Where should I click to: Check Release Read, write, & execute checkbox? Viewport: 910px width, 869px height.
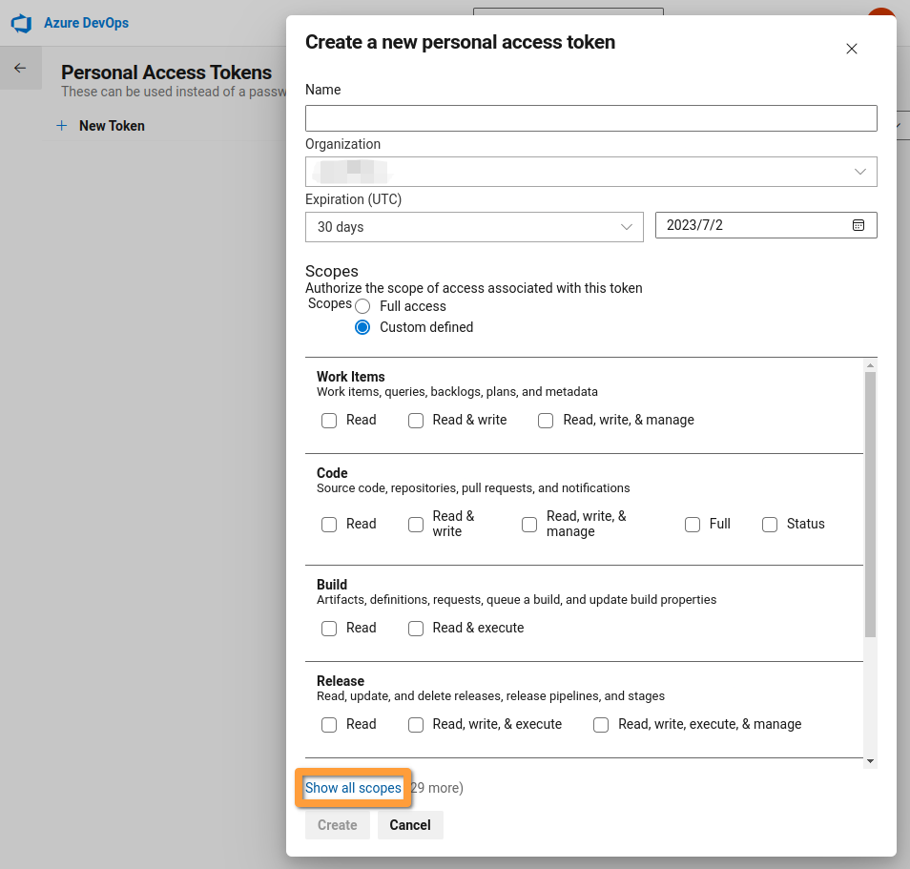click(416, 724)
